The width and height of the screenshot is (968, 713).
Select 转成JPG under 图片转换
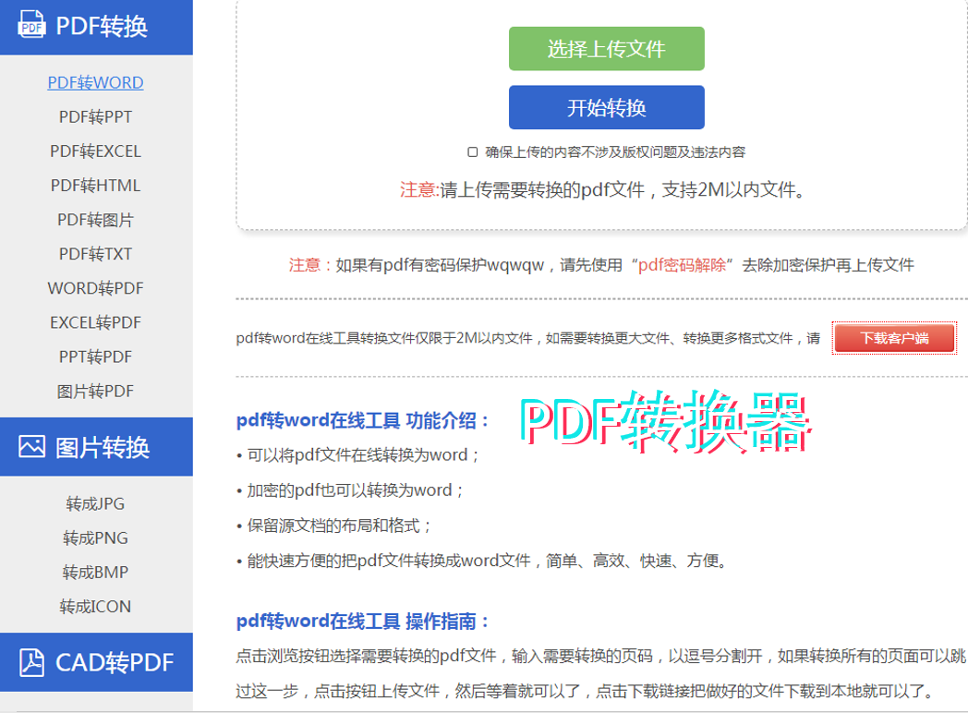pyautogui.click(x=96, y=503)
